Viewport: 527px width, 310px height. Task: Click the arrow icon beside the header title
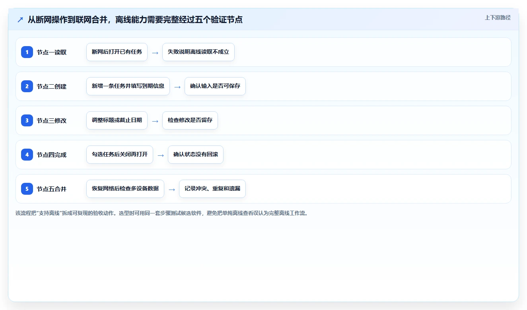click(x=20, y=20)
